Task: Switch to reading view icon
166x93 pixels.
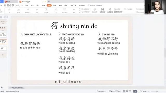Action: point(130,91)
